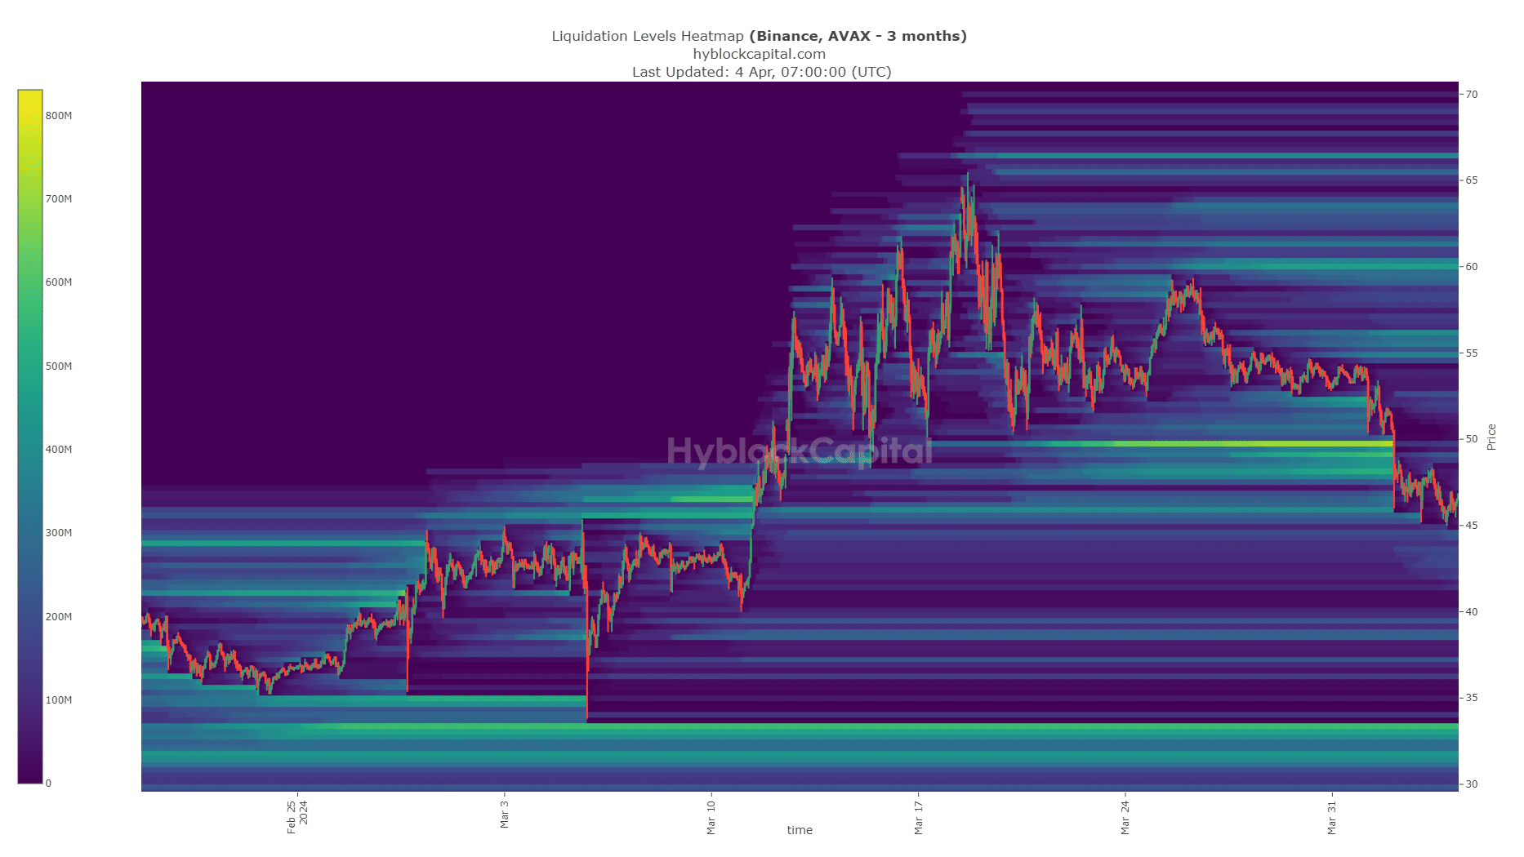Click the 400M label on color scale
1524x857 pixels.
tap(59, 450)
